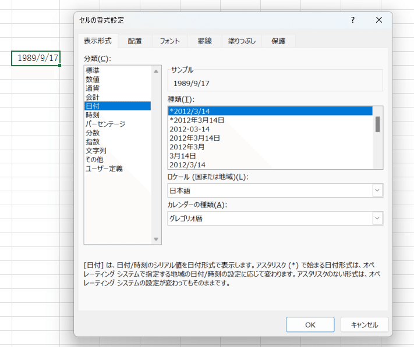Choose パーセンテージ category
The width and height of the screenshot is (414, 347).
click(118, 124)
